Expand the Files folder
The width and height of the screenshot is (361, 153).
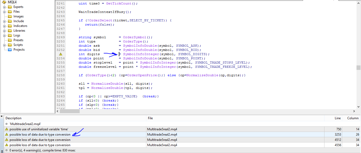4,12
